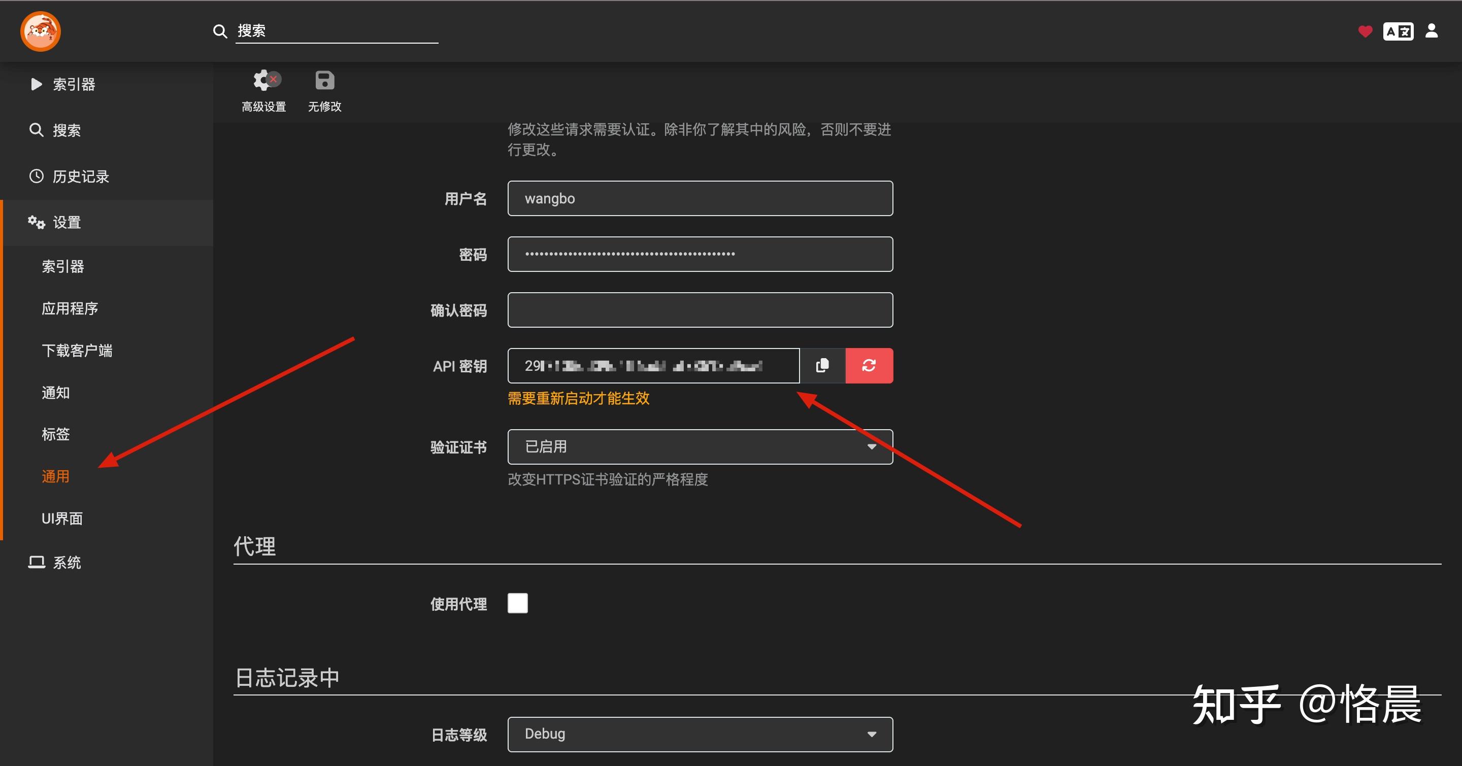Click the heart donation icon

point(1365,31)
